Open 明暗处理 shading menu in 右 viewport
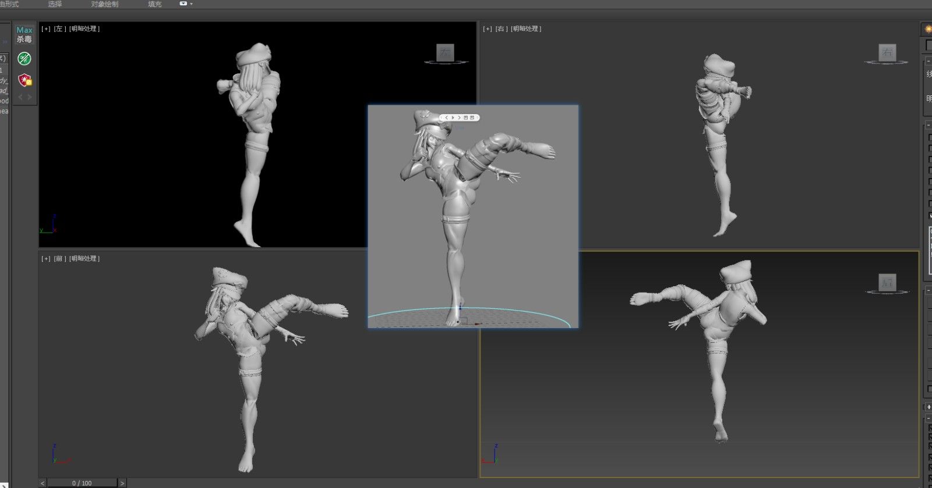The height and width of the screenshot is (488, 932). coord(526,29)
